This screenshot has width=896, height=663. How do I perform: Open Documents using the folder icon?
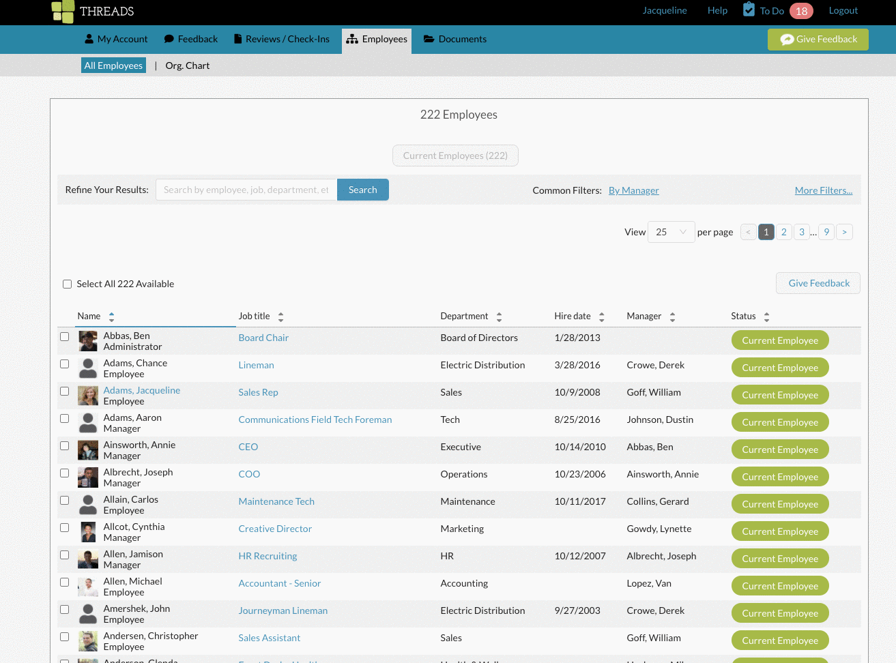pos(429,39)
